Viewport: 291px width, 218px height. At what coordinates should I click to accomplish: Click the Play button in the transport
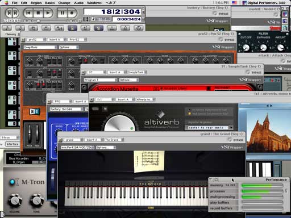point(48,13)
